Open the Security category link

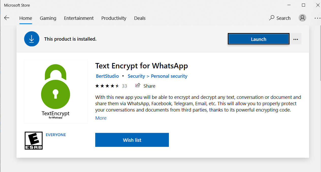point(136,76)
